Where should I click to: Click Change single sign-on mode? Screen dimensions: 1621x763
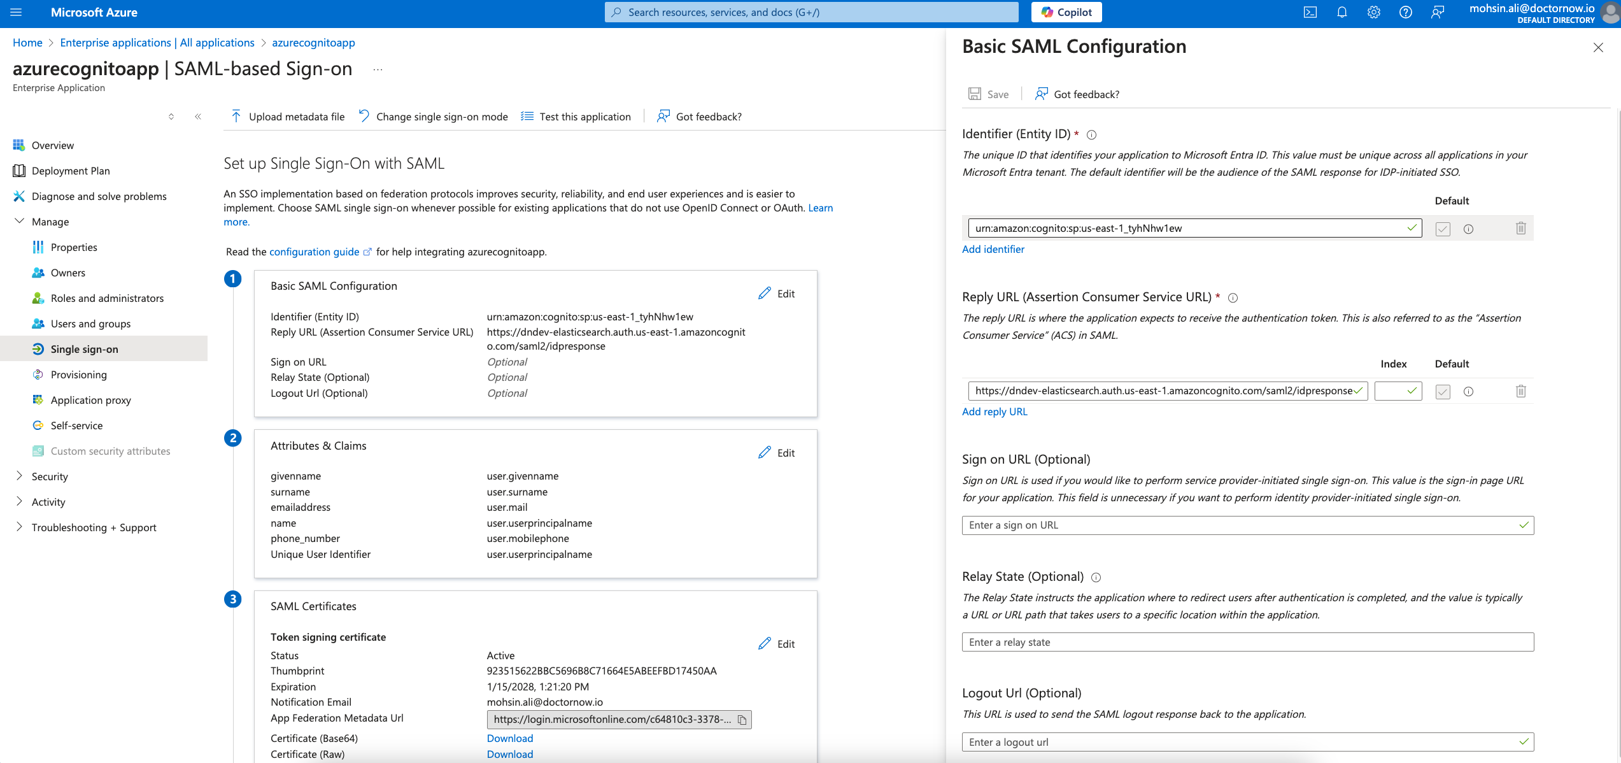[434, 117]
